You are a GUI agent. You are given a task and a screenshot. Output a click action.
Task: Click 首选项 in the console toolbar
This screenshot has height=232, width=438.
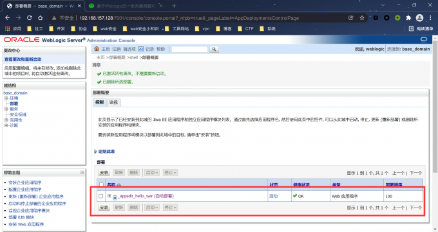coord(129,49)
